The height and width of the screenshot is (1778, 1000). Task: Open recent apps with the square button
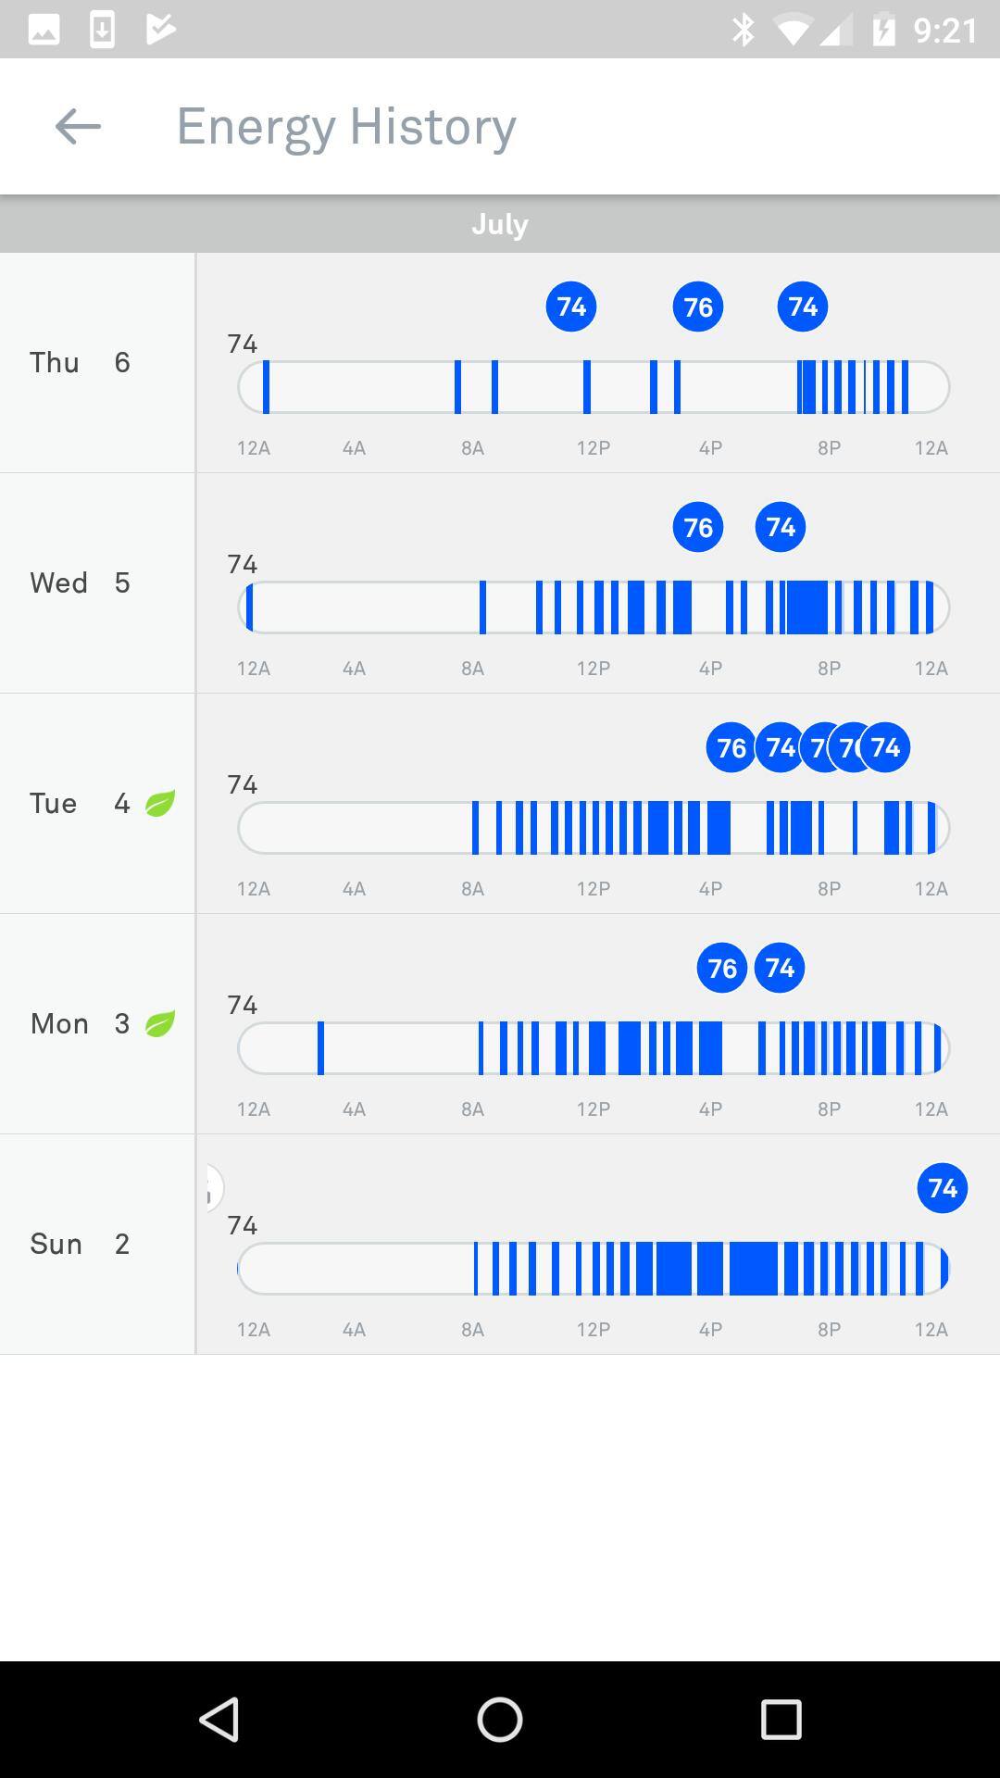(781, 1720)
